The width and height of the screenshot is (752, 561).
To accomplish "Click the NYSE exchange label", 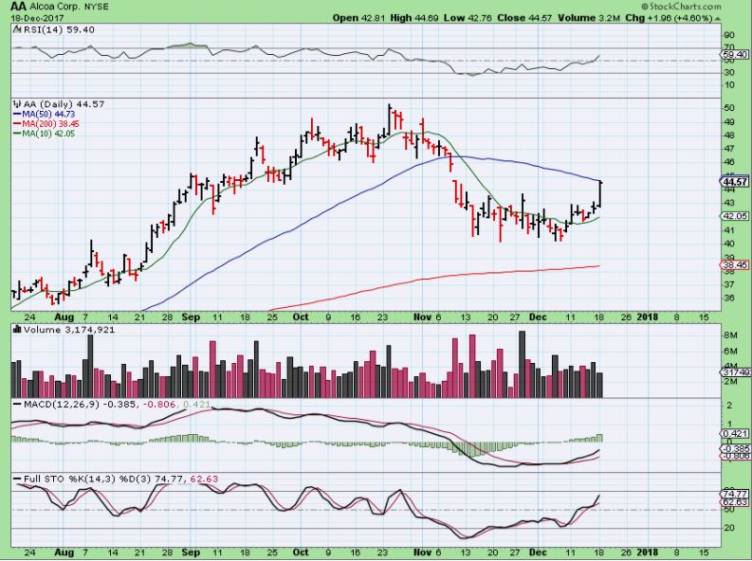I will (96, 7).
